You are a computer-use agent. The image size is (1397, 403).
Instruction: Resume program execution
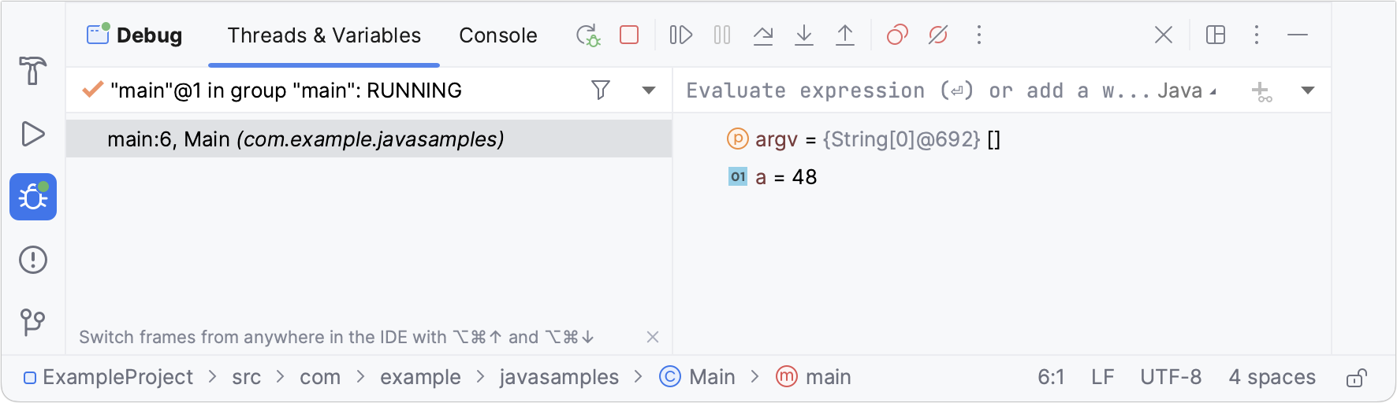(681, 35)
